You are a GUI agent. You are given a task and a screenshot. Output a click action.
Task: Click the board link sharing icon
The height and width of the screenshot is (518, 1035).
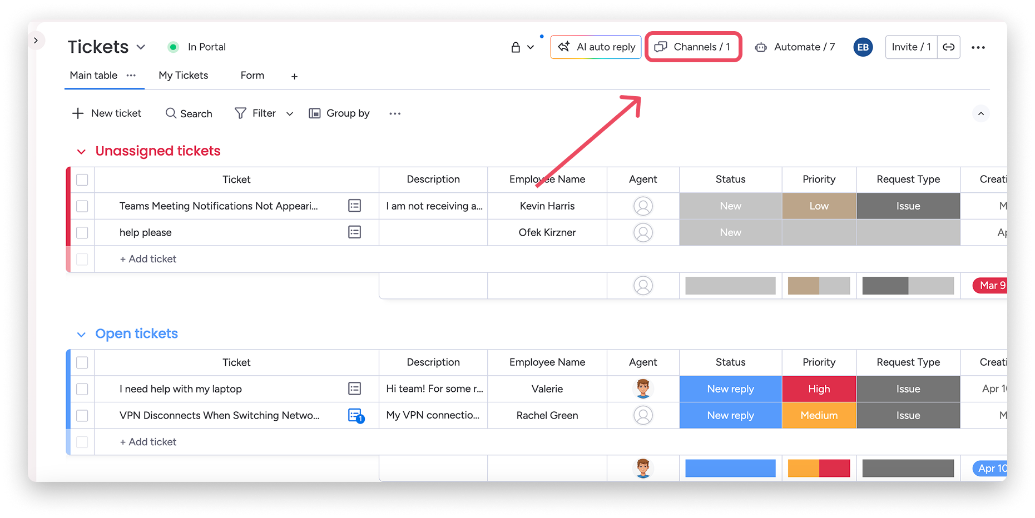point(948,47)
